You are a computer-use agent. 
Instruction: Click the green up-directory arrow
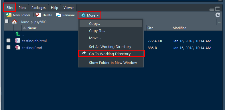click(x=17, y=34)
